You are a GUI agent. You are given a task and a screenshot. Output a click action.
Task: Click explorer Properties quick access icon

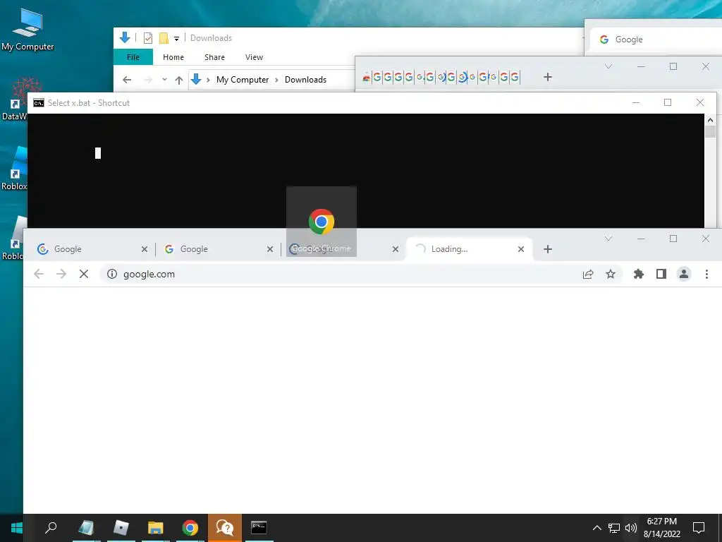coord(148,38)
